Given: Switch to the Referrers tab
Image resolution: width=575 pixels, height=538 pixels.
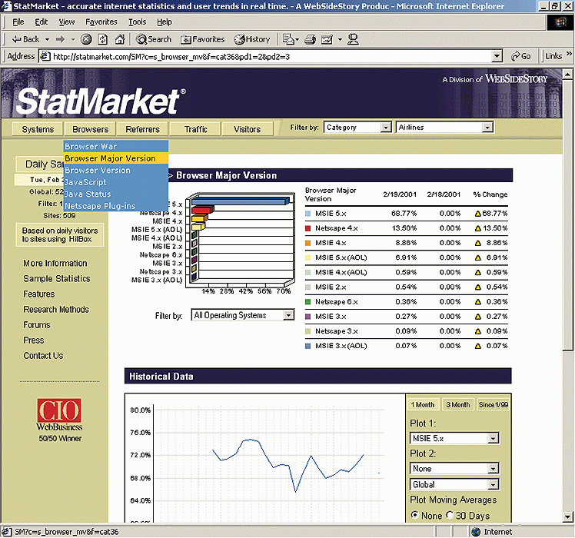Looking at the screenshot, I should click(x=143, y=129).
